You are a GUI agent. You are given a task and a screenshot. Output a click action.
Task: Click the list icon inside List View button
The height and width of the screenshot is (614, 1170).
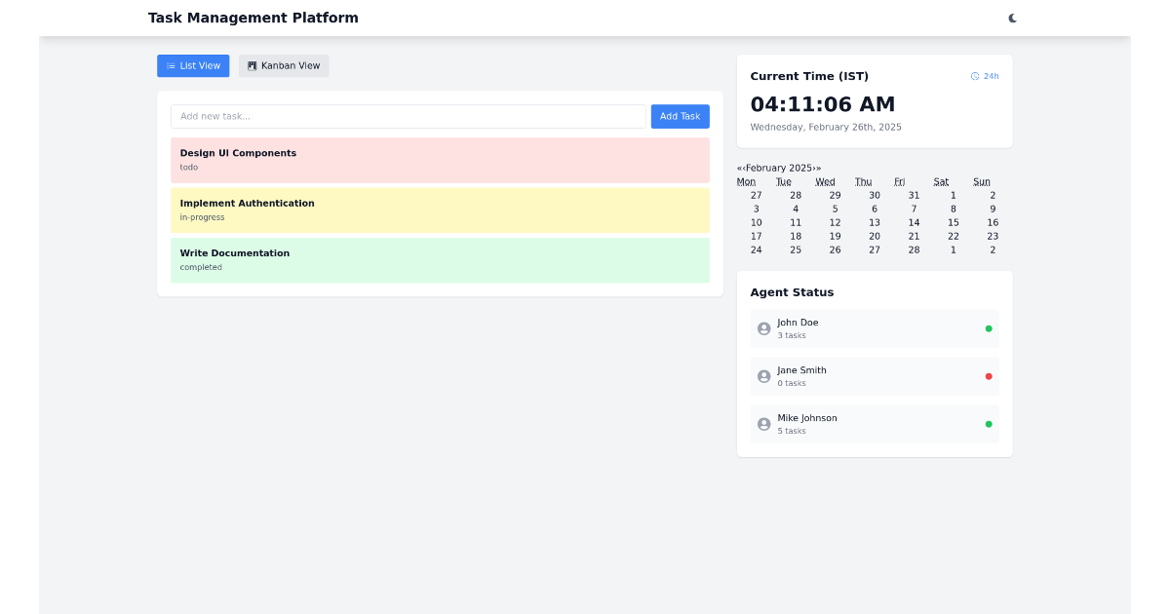coord(171,65)
